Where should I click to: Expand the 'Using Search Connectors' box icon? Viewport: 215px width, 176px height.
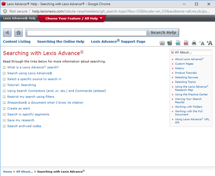click(x=4, y=91)
